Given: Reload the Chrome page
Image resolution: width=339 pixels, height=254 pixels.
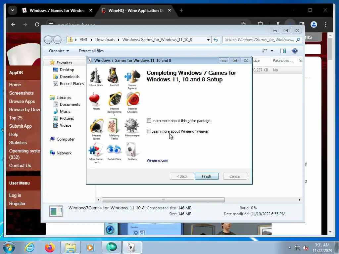Looking at the screenshot, I should [37, 24].
